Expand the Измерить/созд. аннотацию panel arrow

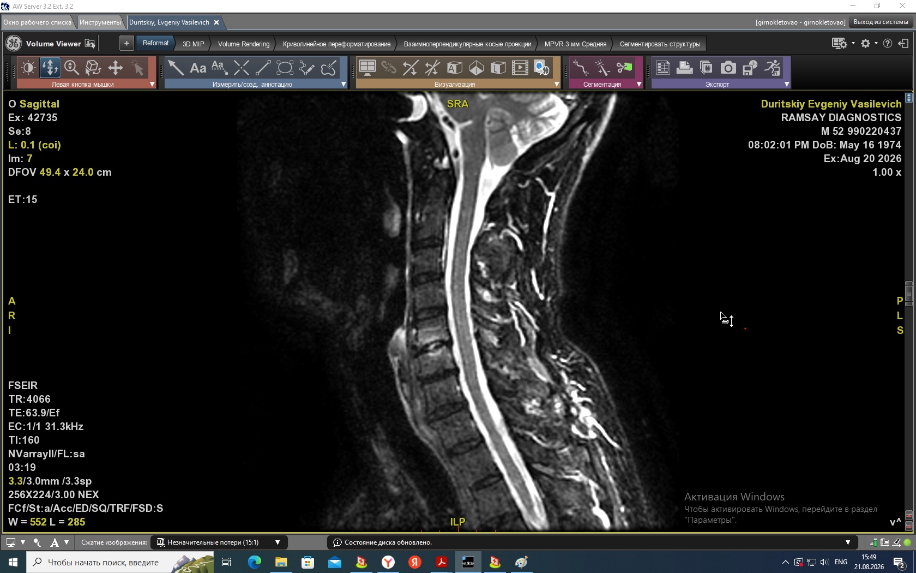343,85
